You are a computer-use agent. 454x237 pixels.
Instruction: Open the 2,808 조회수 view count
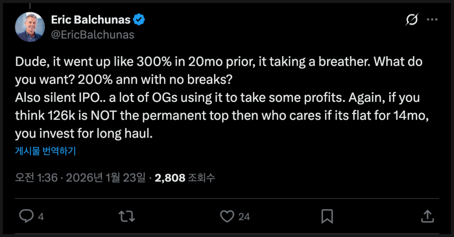click(x=185, y=178)
